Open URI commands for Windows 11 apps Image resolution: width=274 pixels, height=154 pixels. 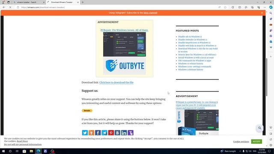(195, 61)
